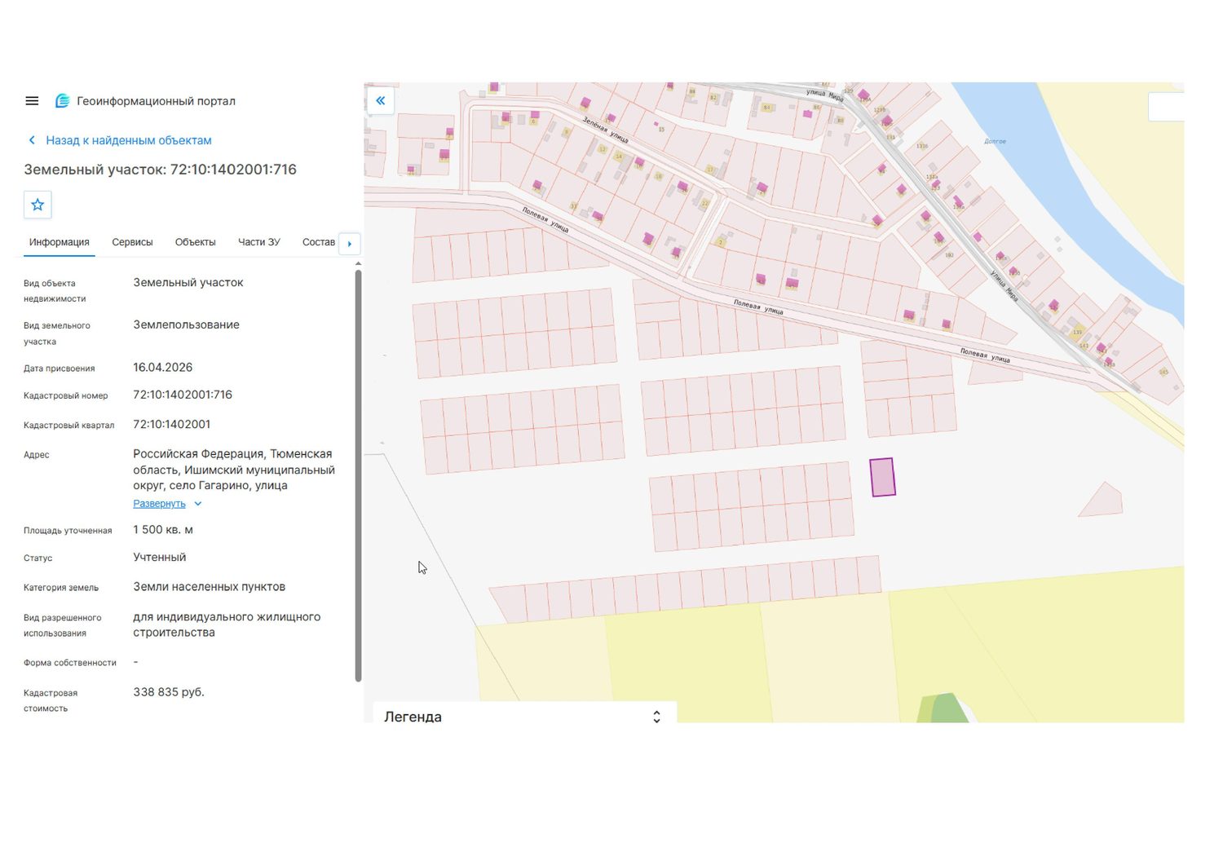Click the info panel vertical scrollbar
Image resolution: width=1223 pixels, height=865 pixels.
tap(358, 475)
